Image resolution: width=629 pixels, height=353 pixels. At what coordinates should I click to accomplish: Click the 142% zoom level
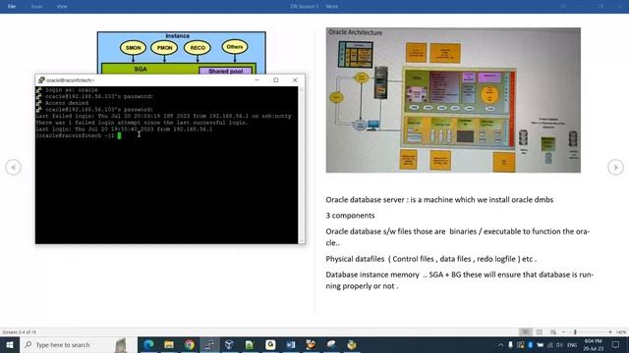(620, 332)
